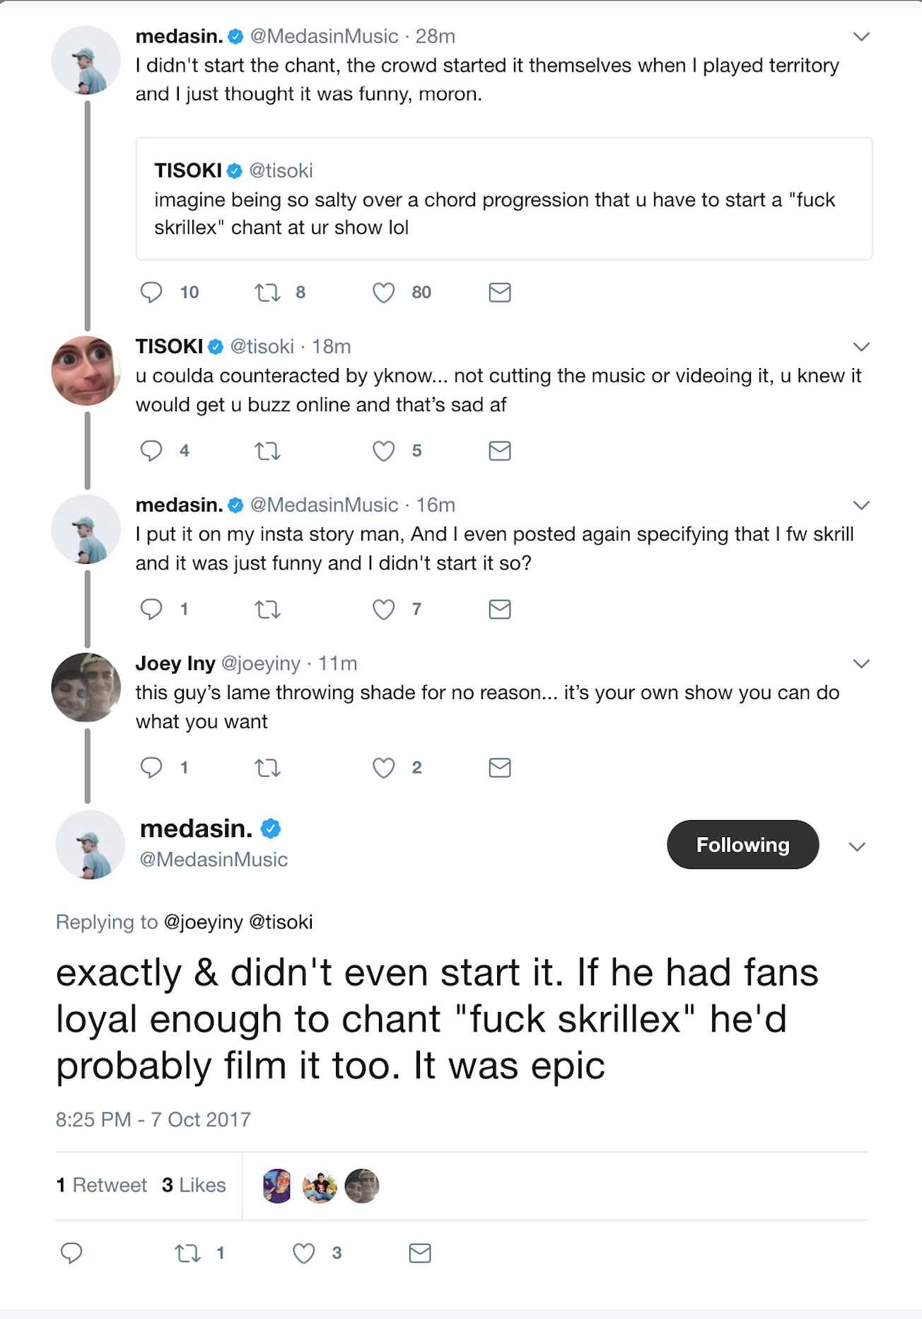922x1319 pixels.
Task: Open the @joeyiny mention in Replying to
Action: [203, 922]
